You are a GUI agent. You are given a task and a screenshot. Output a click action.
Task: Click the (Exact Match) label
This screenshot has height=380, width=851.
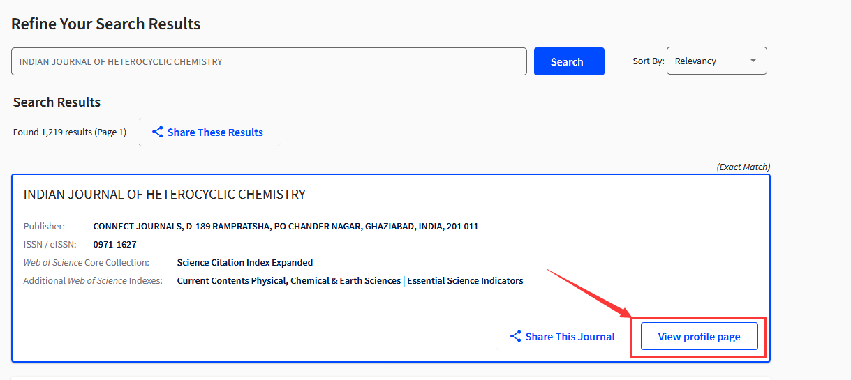[743, 167]
